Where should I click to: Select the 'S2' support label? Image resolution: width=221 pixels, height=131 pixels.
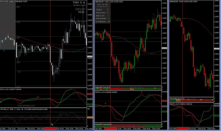[x=19, y=72]
